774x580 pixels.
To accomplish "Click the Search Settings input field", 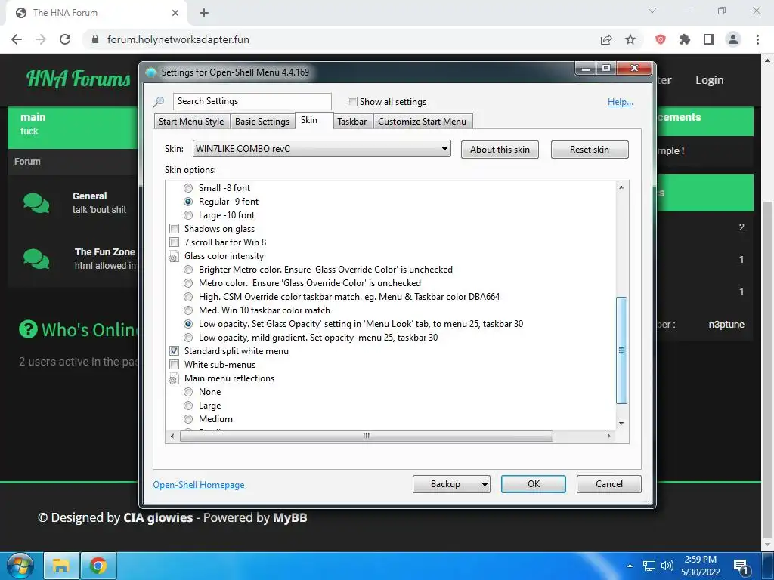I will [x=252, y=101].
